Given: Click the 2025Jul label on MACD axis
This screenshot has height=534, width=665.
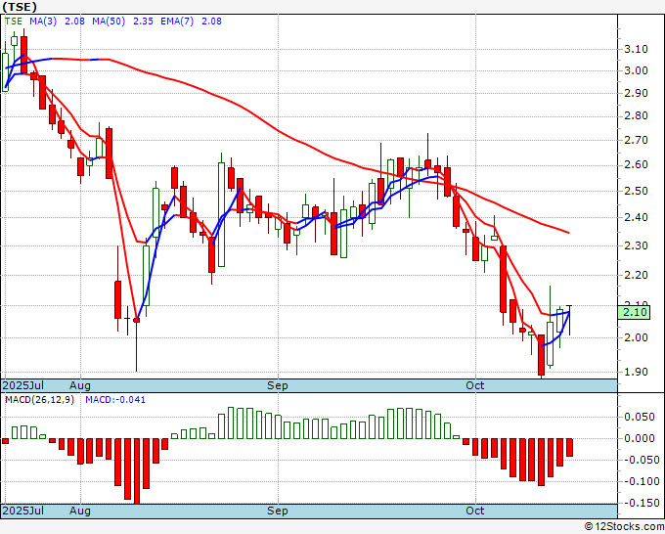Looking at the screenshot, I should point(23,511).
